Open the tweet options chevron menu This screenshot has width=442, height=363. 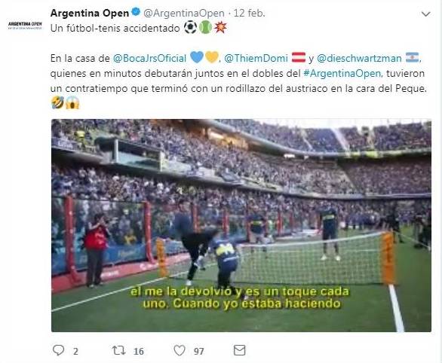tap(425, 14)
